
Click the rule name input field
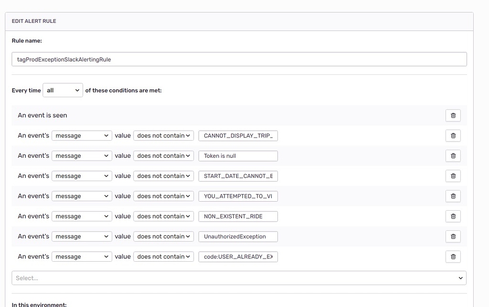[239, 59]
